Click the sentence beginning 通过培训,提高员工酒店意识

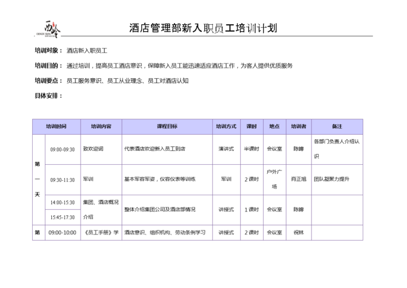point(180,66)
